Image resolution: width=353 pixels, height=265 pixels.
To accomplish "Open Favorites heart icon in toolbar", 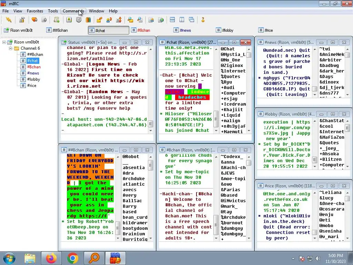I will (34, 20).
